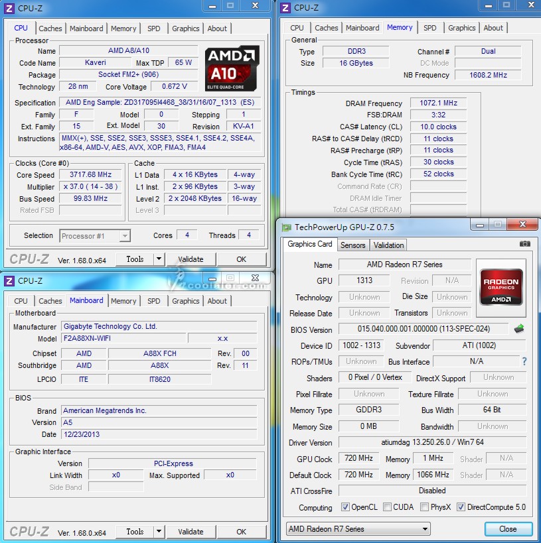Click the Driver Version field atiumdag
Viewport: 541px width, 543px height.
(x=432, y=442)
